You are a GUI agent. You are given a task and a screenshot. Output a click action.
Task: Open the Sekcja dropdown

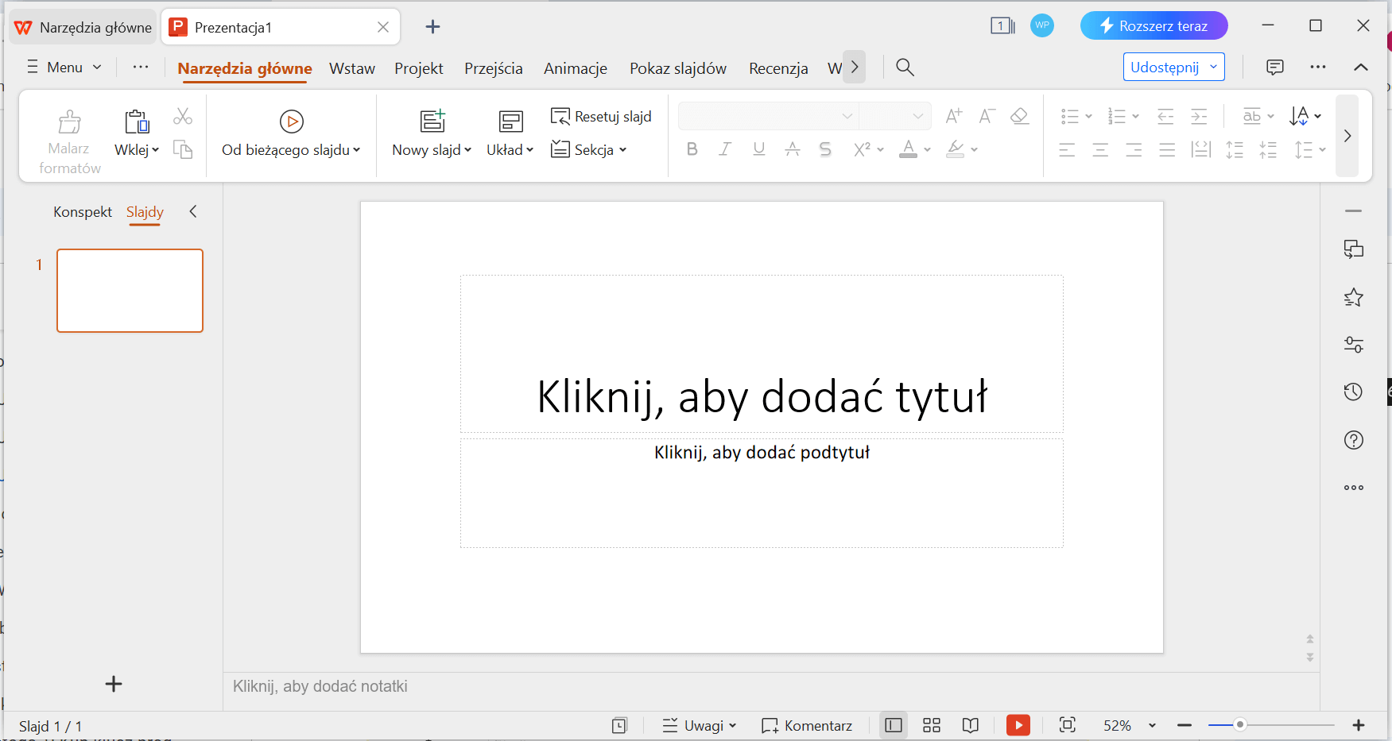tap(589, 149)
